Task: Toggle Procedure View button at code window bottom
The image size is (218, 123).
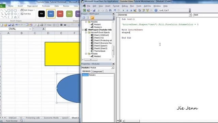Action: [118, 121]
